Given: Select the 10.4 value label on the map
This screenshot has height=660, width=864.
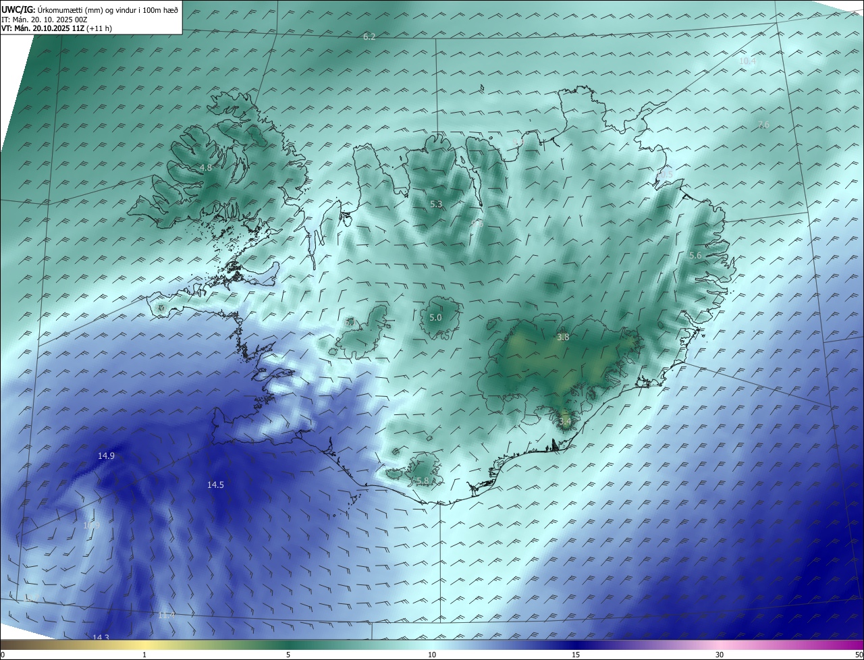Looking at the screenshot, I should (x=748, y=61).
